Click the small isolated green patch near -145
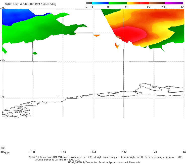This screenshot has width=186, height=164. coord(35,53)
